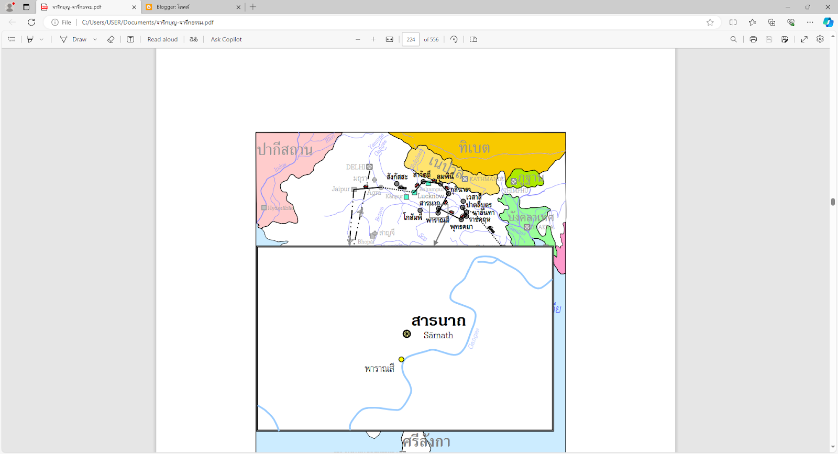Select the Highlight tool
Screen dimensions: 838x454
tap(30, 39)
